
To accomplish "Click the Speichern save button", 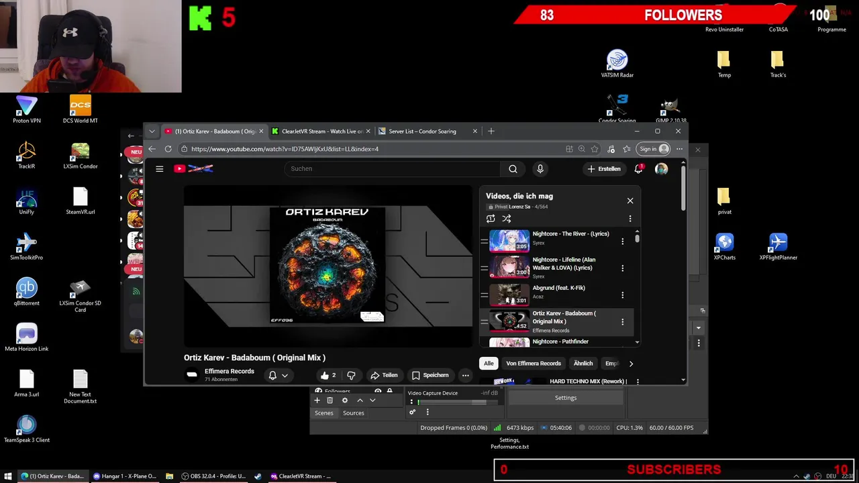I will (x=430, y=375).
